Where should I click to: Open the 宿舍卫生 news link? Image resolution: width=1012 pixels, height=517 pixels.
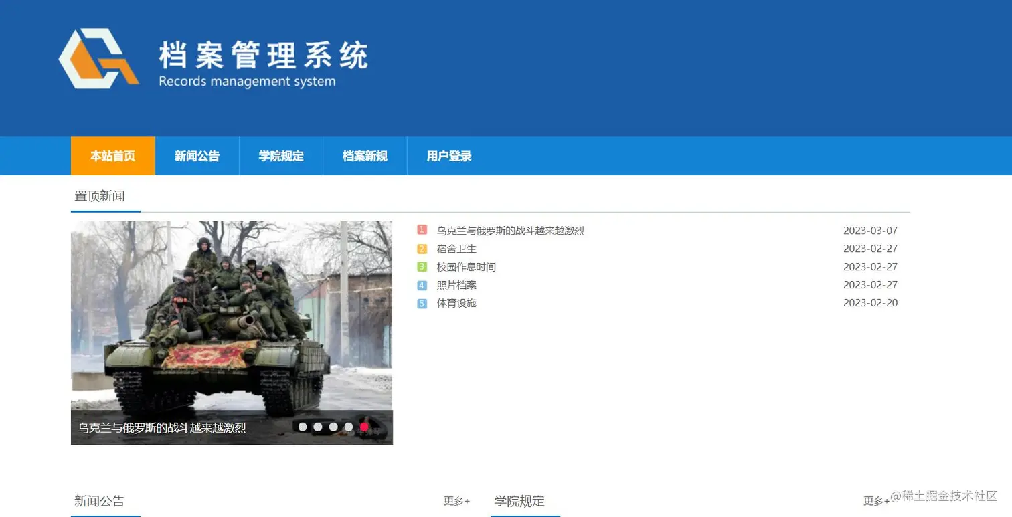[x=456, y=249]
